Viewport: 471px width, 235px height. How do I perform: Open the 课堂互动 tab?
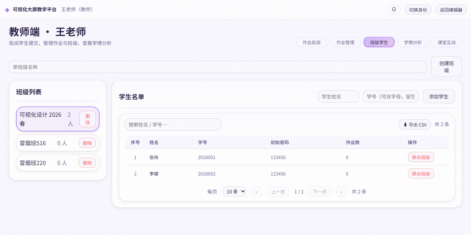click(x=447, y=42)
